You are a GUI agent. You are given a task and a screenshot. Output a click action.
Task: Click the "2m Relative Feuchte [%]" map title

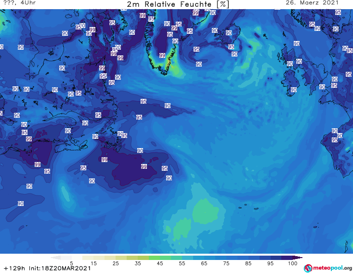[x=178, y=4]
